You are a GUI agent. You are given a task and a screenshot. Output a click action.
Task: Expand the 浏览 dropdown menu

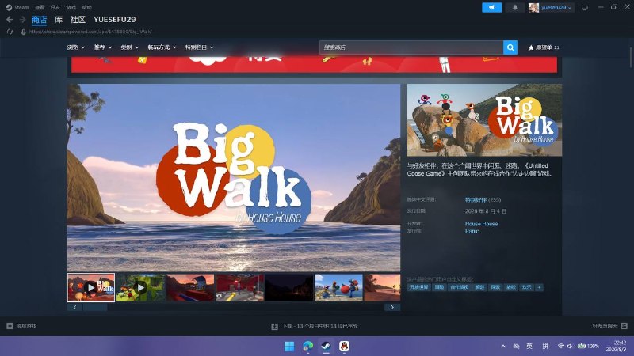pyautogui.click(x=76, y=47)
